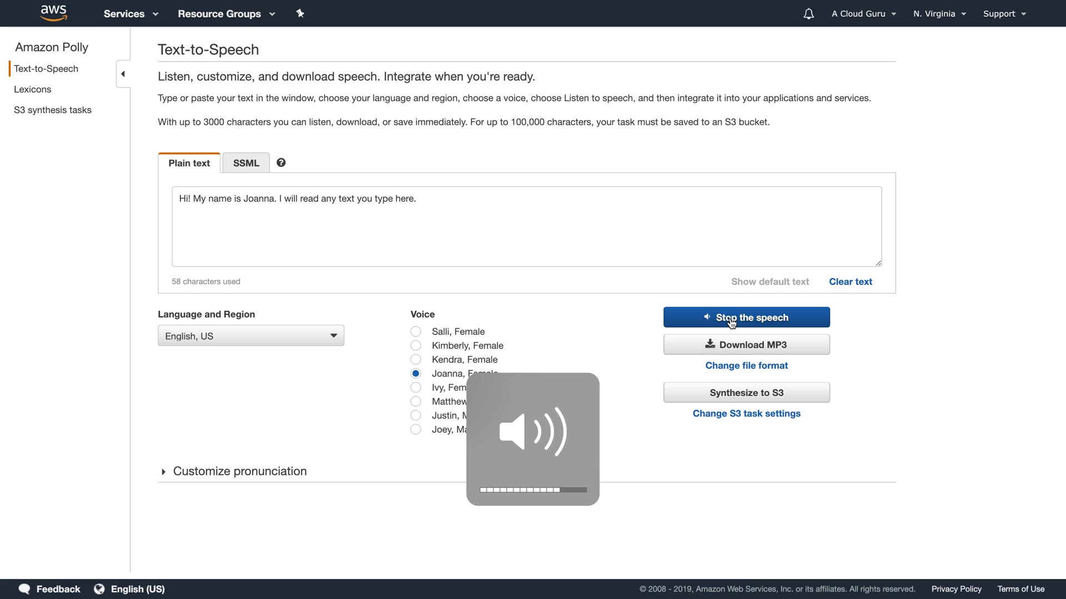Stop the speech playback

pos(746,317)
